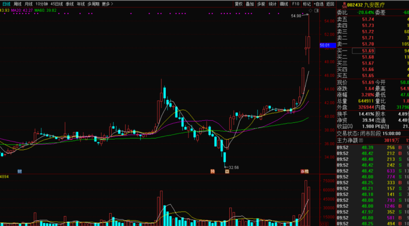The image size is (409, 226).
Task: Click the 财 marker on the chart baseline
Action: tap(19, 171)
